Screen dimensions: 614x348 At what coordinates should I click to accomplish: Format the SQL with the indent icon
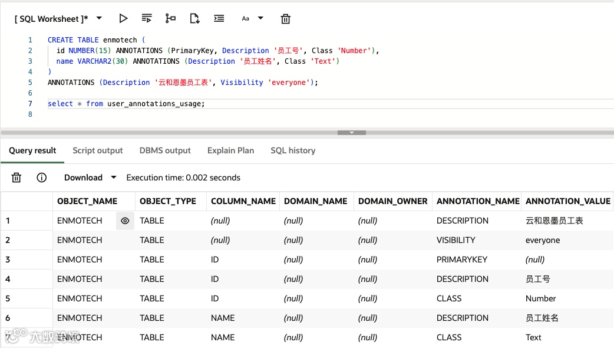click(x=219, y=19)
